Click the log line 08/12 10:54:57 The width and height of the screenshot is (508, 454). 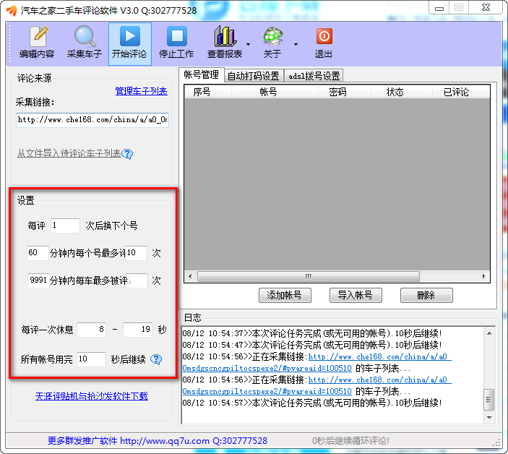[312, 403]
